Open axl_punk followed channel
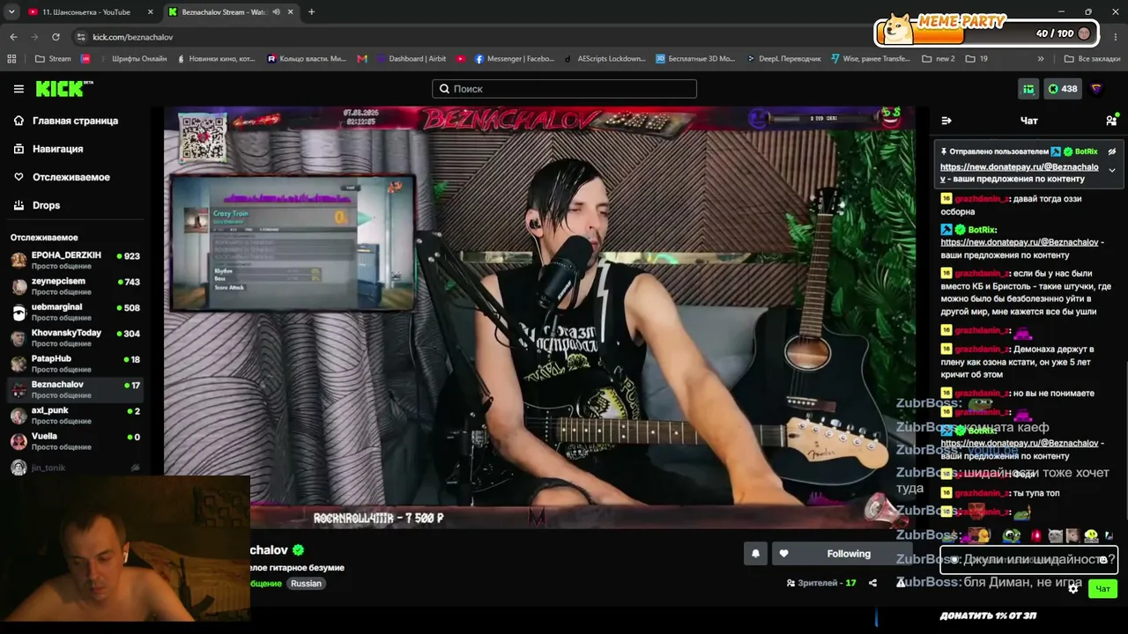Screen dimensions: 1128x634 pos(76,415)
